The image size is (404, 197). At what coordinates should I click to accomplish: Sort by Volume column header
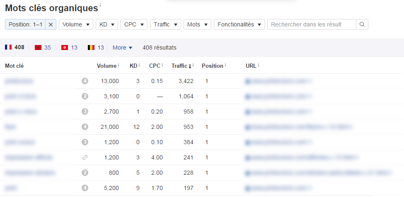click(106, 66)
